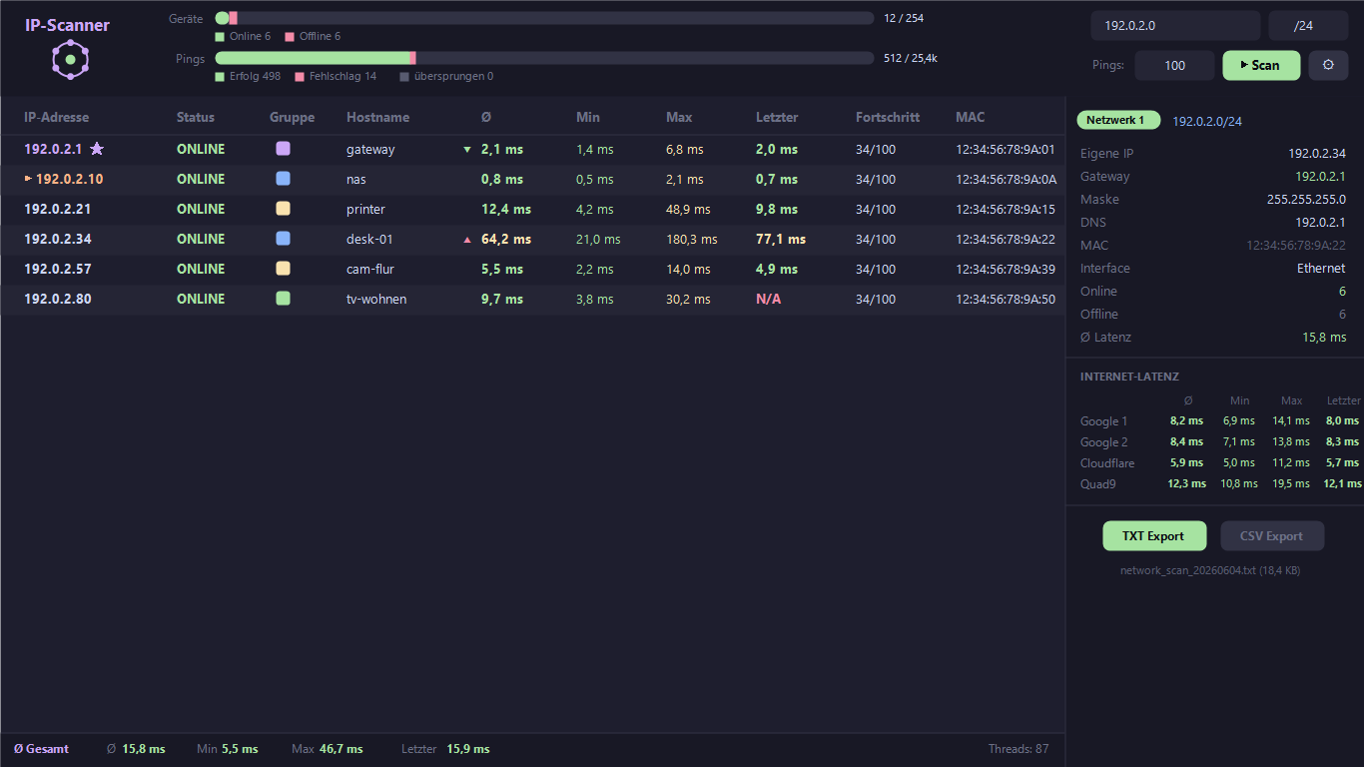Click the hostname nas
Image resolution: width=1364 pixels, height=767 pixels.
(356, 179)
